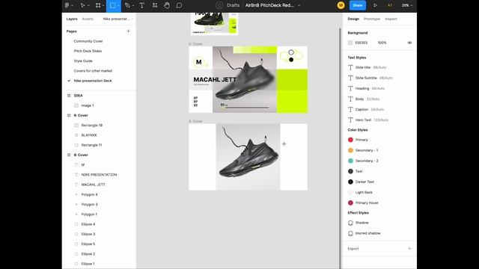Click text icon beside MACAHL JETT layer
The width and height of the screenshot is (479, 269).
point(76,185)
